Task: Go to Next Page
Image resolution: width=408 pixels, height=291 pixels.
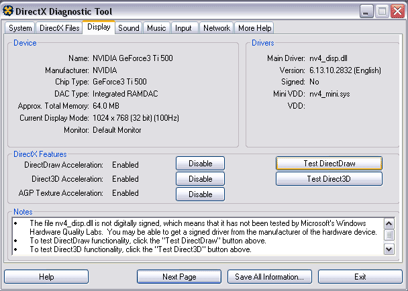Action: point(179,277)
